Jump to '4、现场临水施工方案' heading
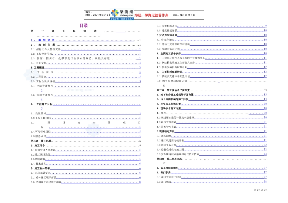 click(x=212, y=108)
